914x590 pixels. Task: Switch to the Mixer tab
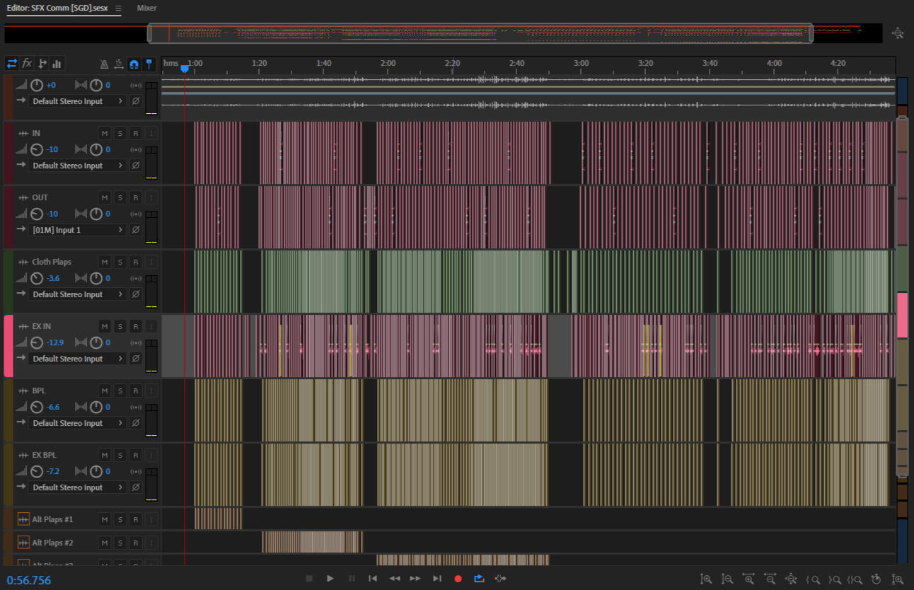(x=146, y=8)
